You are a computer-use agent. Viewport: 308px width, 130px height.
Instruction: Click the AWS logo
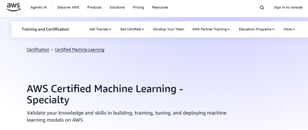[13, 8]
